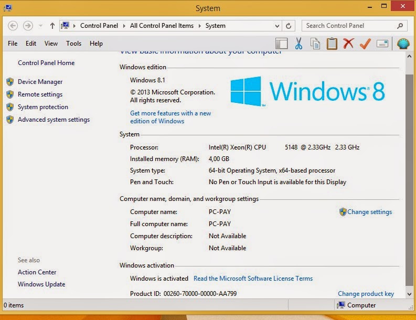This screenshot has width=416, height=320.
Task: Go to Control Panel Home
Action: tap(46, 63)
